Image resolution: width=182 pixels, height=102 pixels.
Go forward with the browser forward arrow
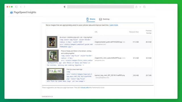24,7
